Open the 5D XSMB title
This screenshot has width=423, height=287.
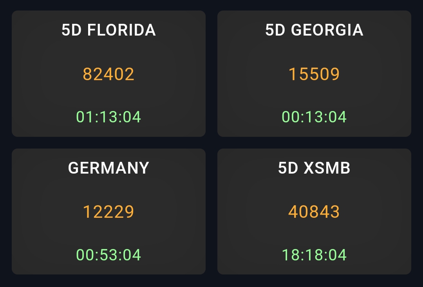point(314,168)
